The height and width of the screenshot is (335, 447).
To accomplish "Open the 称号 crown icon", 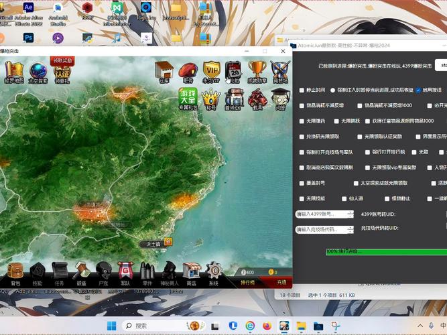I will click(211, 100).
